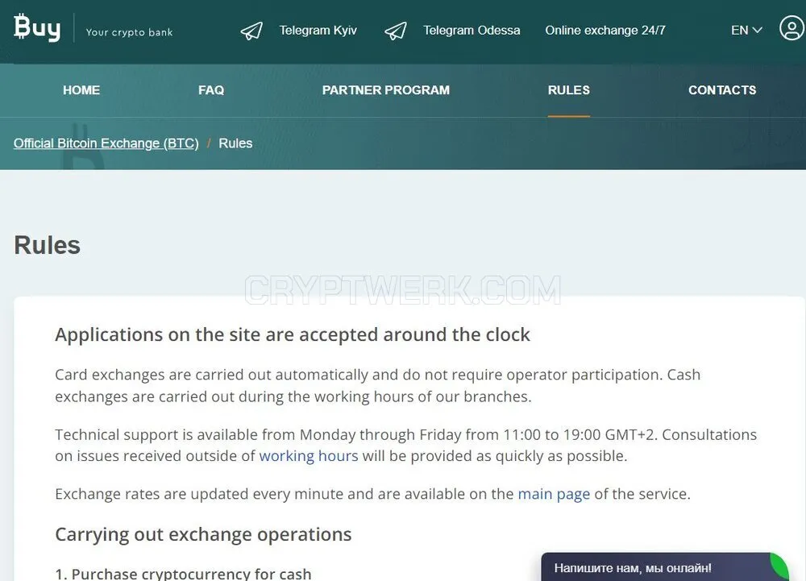This screenshot has width=806, height=581.
Task: Open the user account profile icon
Action: coord(792,27)
